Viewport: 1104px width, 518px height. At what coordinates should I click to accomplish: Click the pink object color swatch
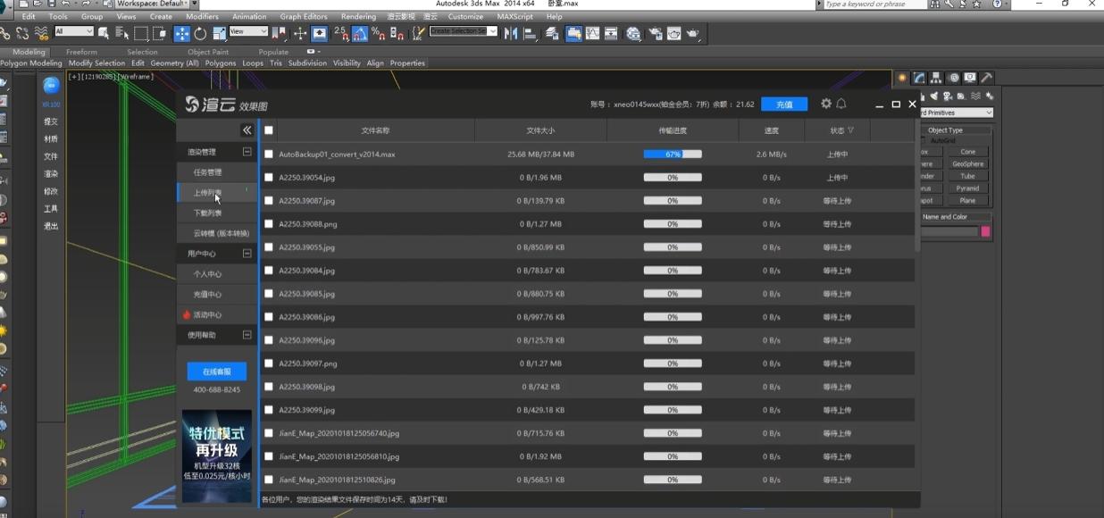tap(986, 231)
